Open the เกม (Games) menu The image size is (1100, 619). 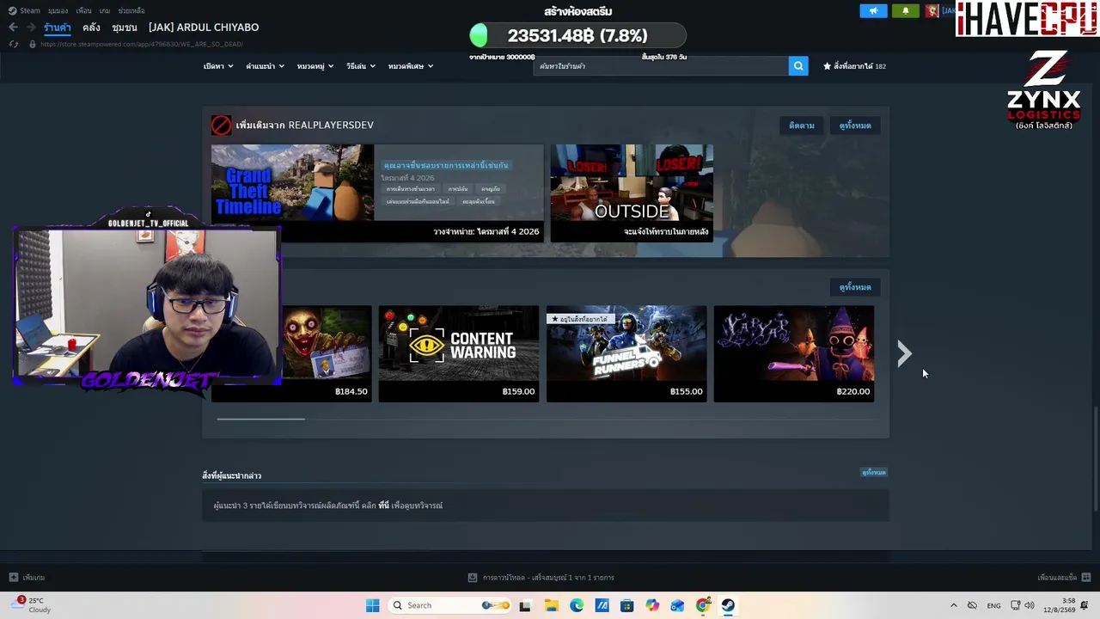pyautogui.click(x=105, y=11)
